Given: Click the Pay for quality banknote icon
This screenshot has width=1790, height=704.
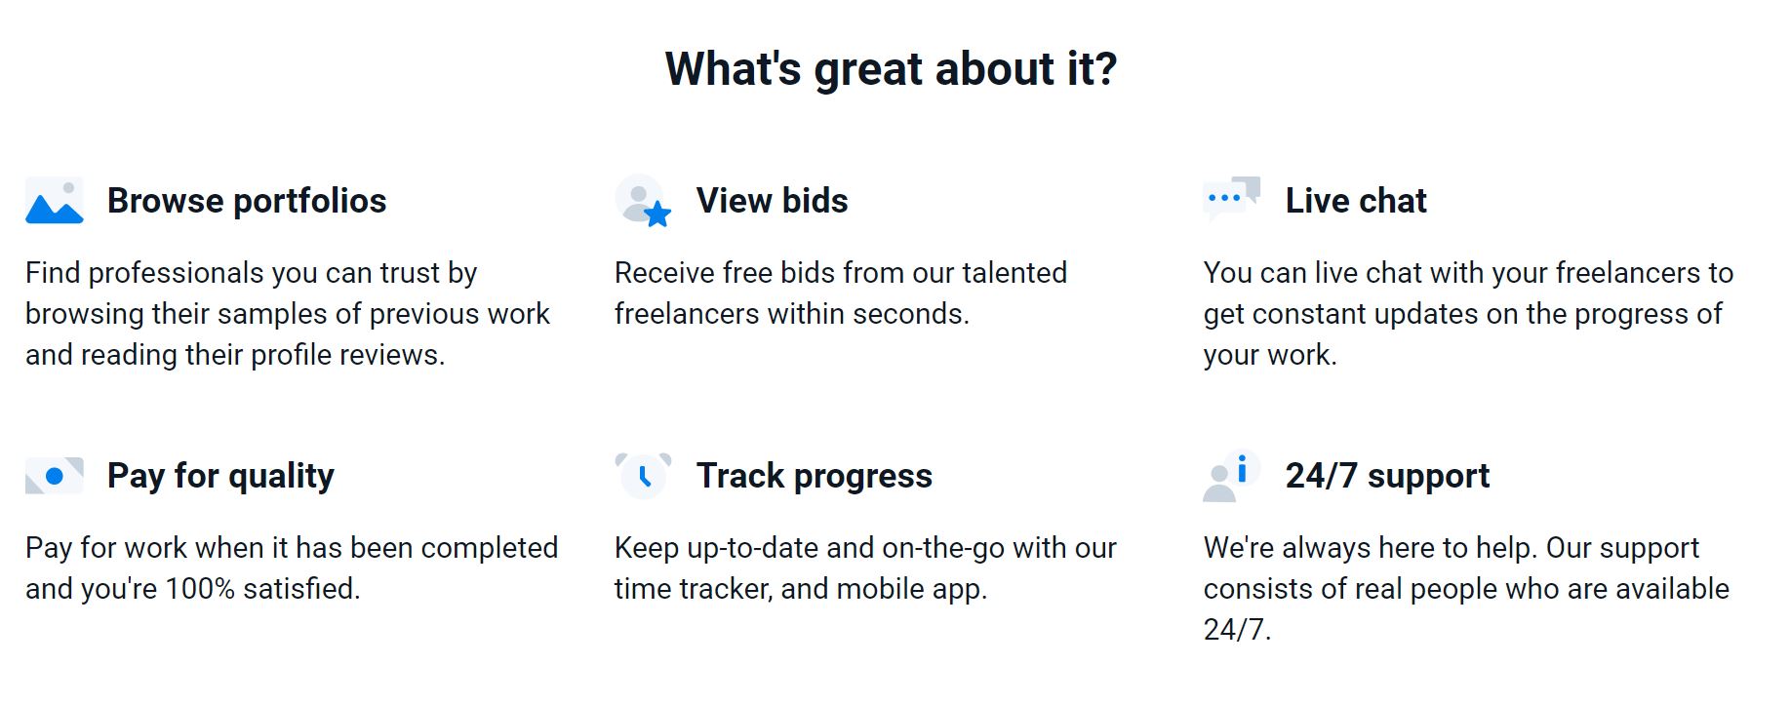Looking at the screenshot, I should pos(55,476).
